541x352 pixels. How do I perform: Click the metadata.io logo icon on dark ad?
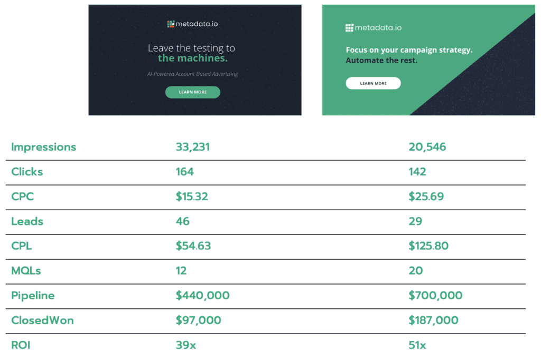click(x=171, y=24)
